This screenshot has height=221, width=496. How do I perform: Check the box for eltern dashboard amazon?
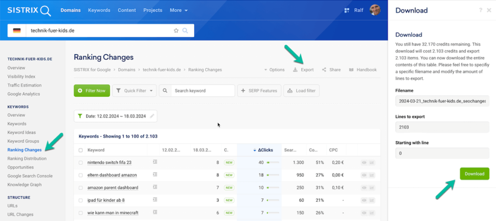coord(81,175)
